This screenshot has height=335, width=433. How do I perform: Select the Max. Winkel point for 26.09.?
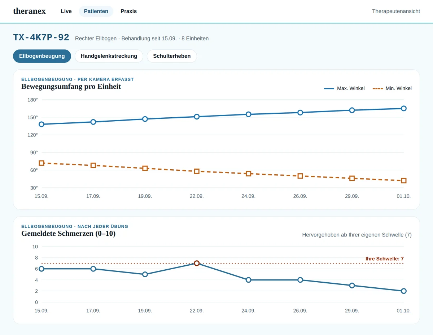tap(300, 113)
